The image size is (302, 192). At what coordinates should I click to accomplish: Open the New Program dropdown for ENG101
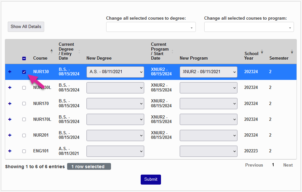click(x=208, y=151)
